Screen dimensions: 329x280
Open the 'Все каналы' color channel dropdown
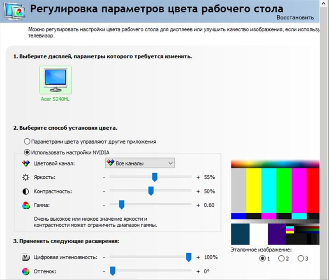pyautogui.click(x=140, y=163)
